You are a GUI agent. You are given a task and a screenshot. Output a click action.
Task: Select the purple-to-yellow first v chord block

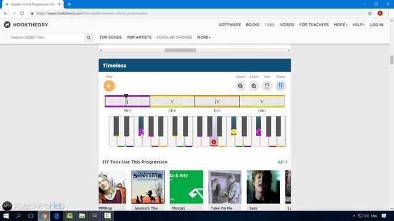point(172,101)
